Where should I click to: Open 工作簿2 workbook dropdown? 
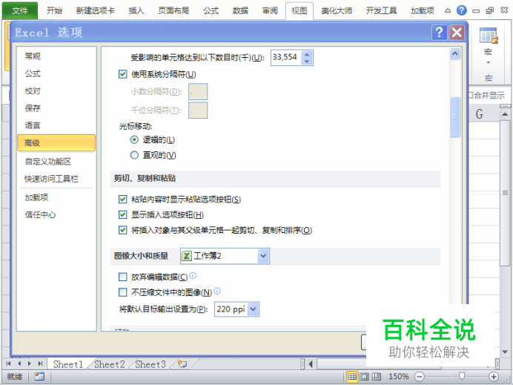click(263, 256)
